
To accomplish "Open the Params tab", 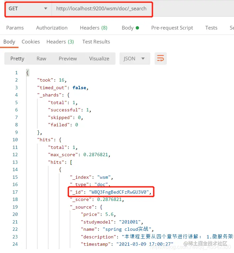I will click(15, 28).
